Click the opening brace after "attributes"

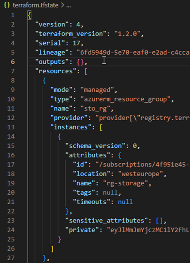(120, 155)
